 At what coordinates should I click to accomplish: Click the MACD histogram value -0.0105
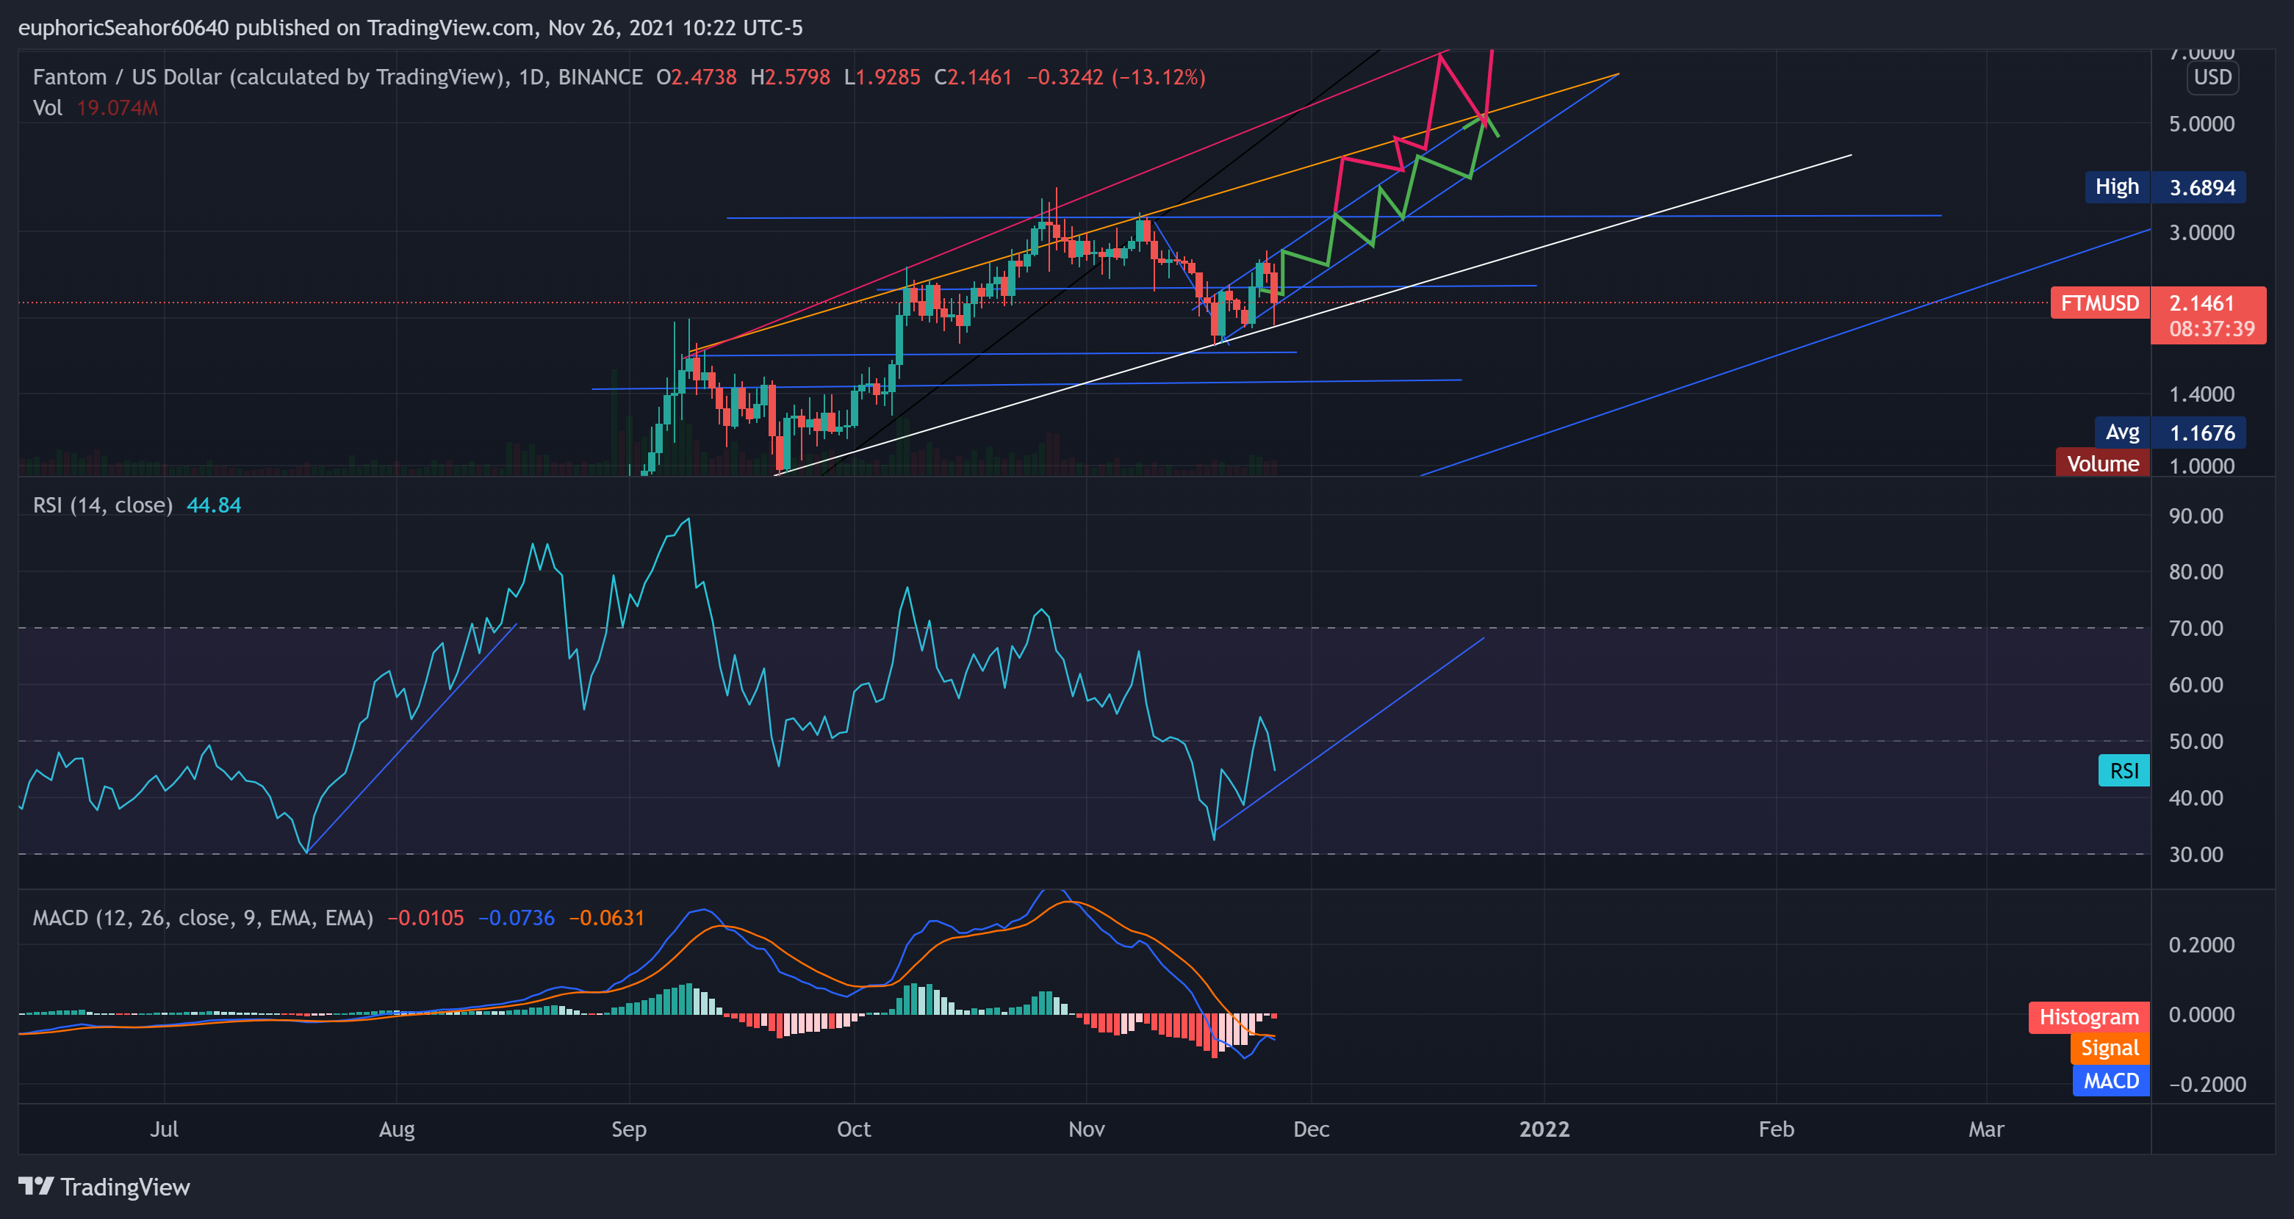point(425,917)
